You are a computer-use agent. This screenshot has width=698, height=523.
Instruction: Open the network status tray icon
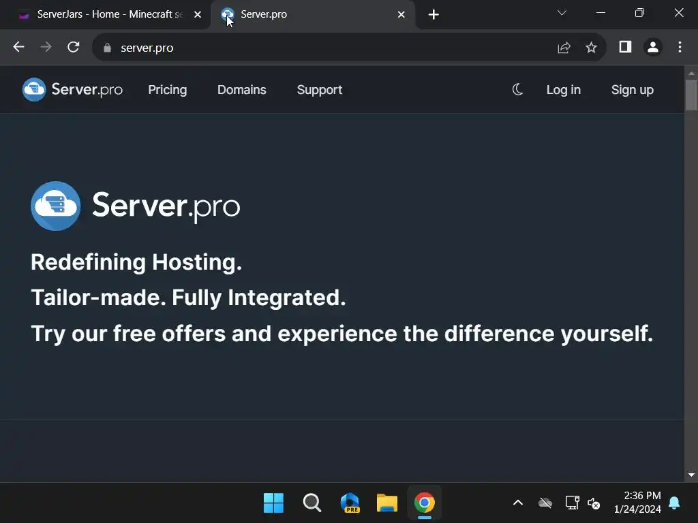click(x=572, y=503)
